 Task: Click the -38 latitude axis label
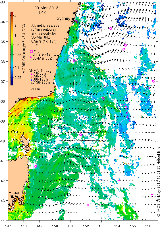(x=3, y=101)
